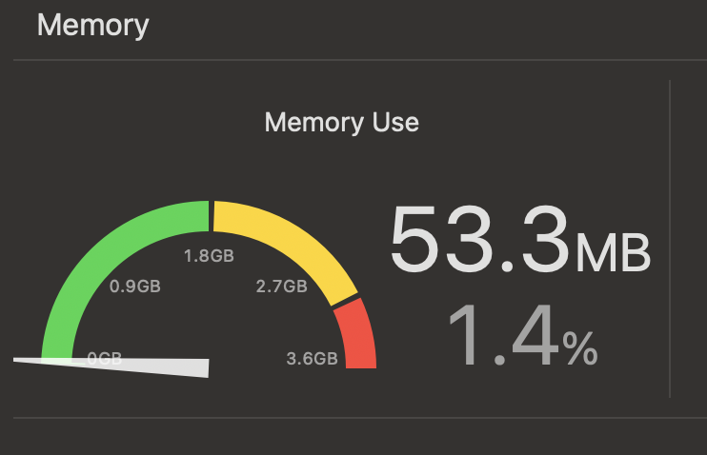The height and width of the screenshot is (455, 707).
Task: Click the 2.7GB gauge label
Action: point(282,287)
